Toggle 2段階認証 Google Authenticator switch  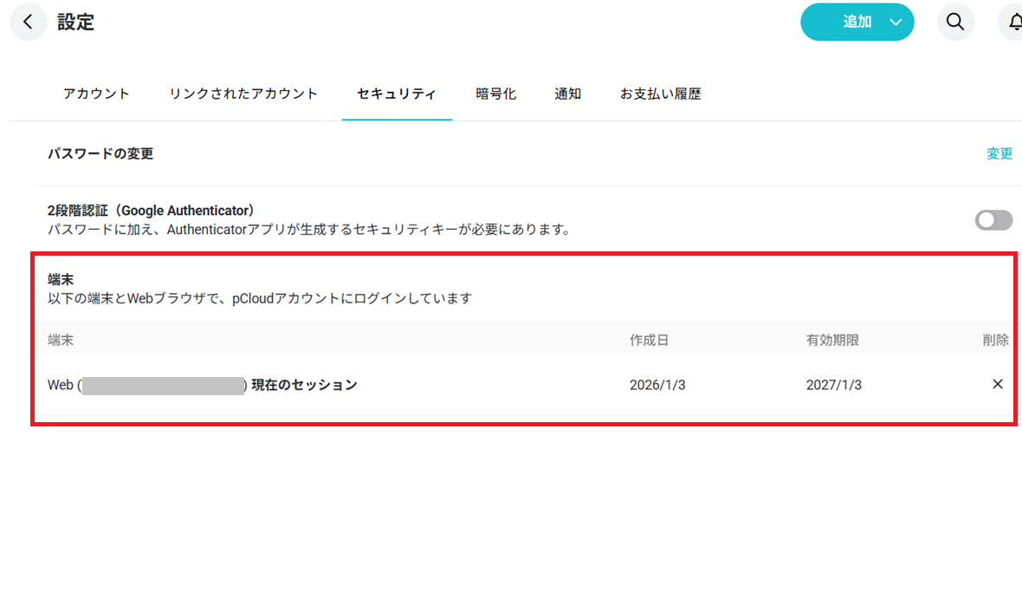point(993,220)
